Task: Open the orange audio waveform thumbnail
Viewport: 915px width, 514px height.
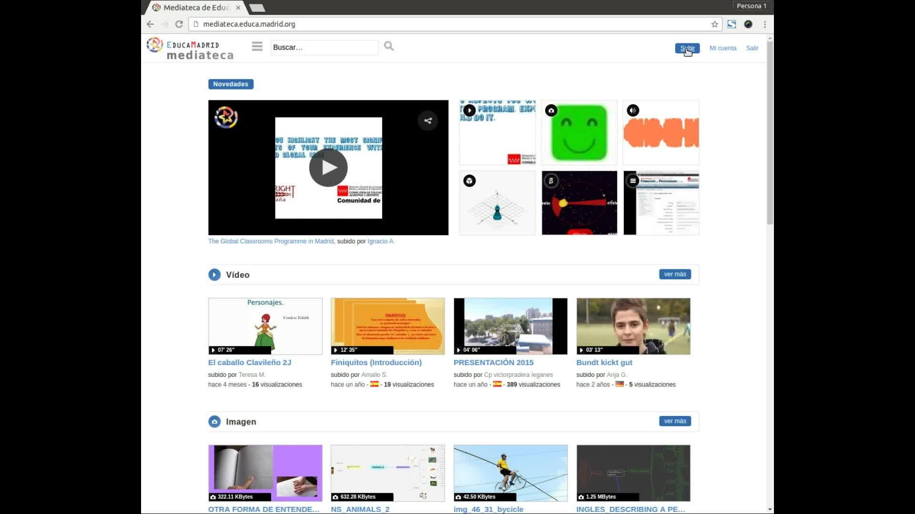Action: click(661, 133)
